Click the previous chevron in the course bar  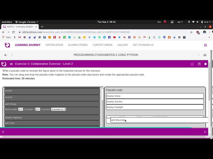pos(12,55)
